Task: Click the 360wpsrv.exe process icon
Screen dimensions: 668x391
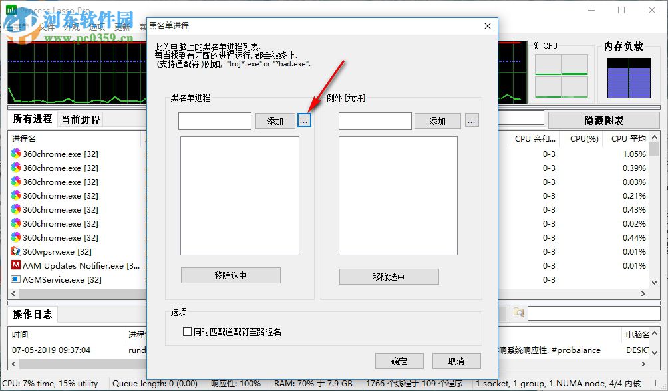Action: (16, 251)
